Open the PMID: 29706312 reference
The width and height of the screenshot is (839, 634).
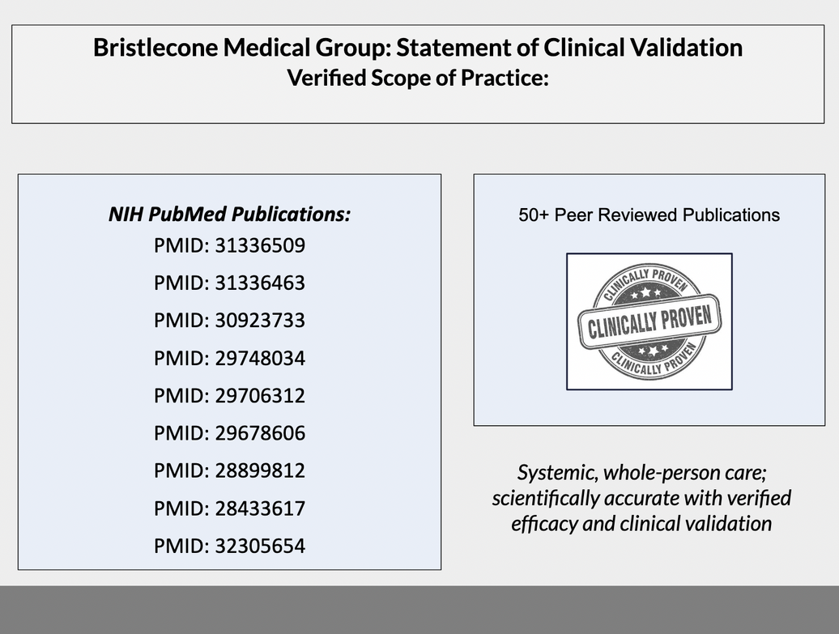pyautogui.click(x=229, y=395)
